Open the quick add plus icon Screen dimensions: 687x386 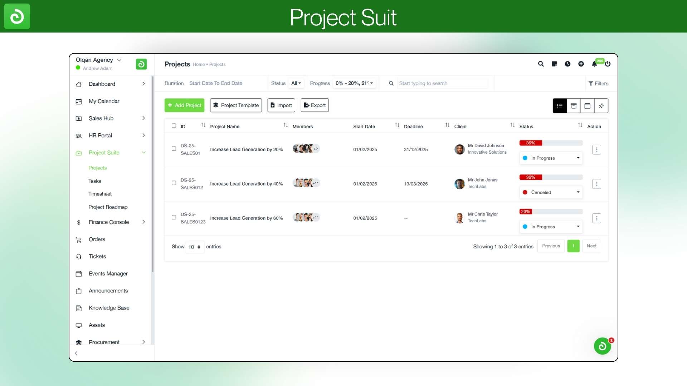coord(581,64)
